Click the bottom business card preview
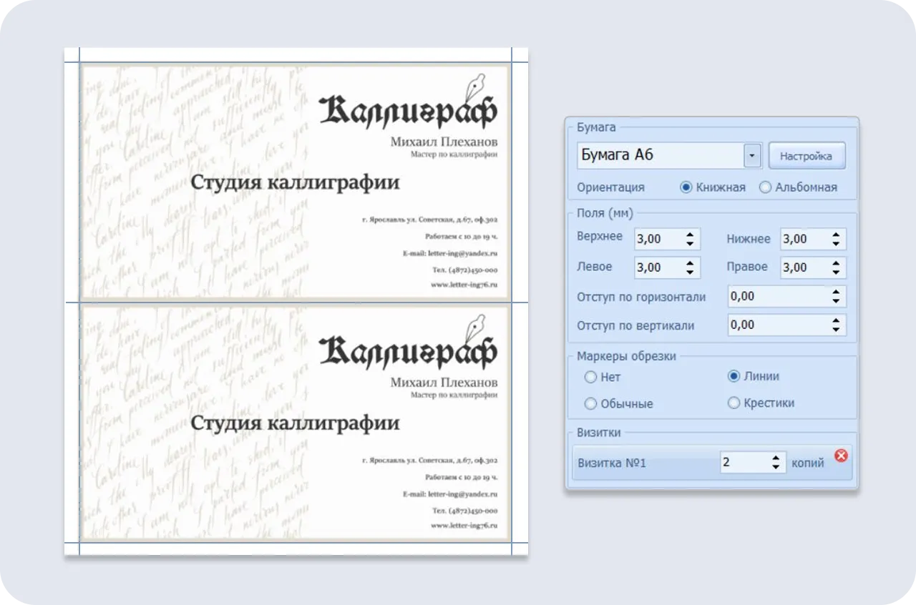 coord(295,423)
